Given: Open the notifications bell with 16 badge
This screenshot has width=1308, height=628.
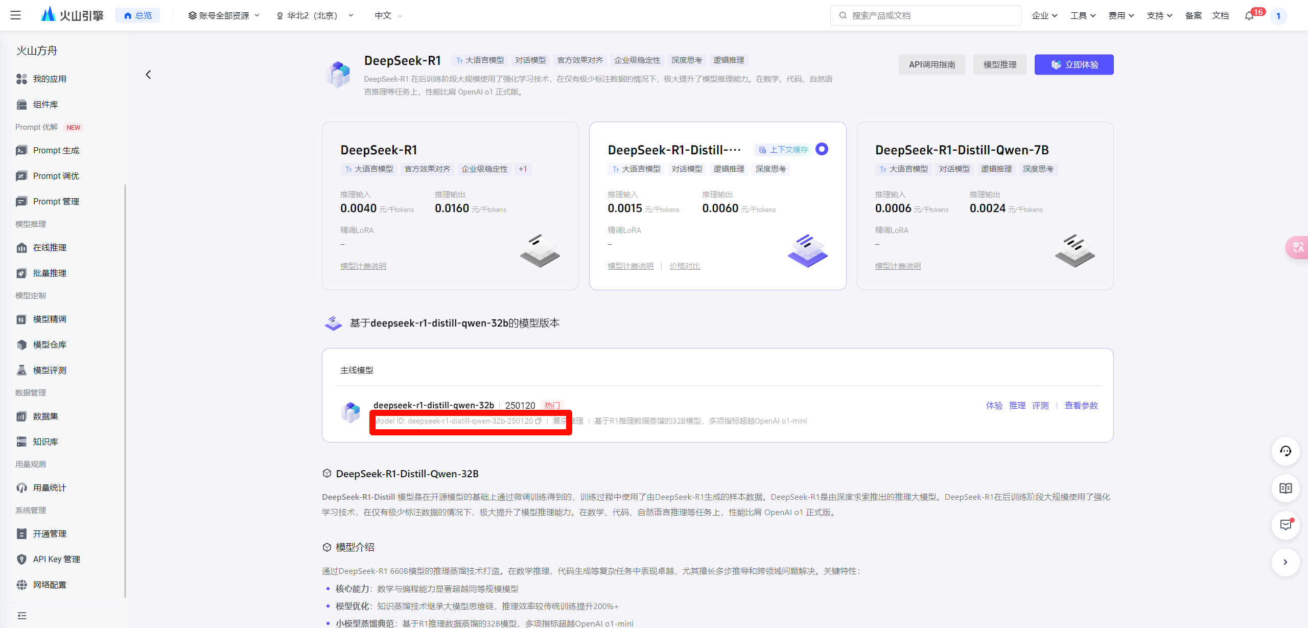Looking at the screenshot, I should click(1249, 15).
